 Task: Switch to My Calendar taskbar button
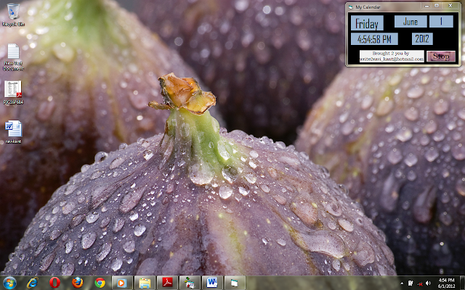point(235,283)
